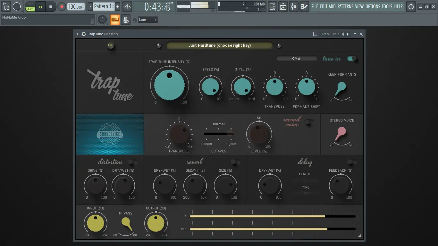Viewport: 438px width, 246px height.
Task: Click the detailed preset settings icon in TrapTune header
Action: pyautogui.click(x=315, y=34)
